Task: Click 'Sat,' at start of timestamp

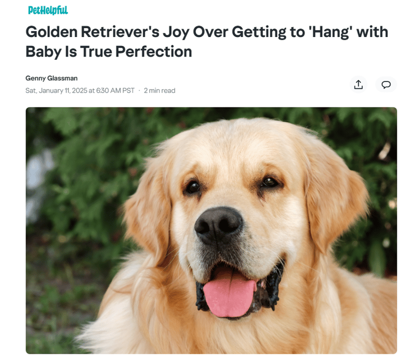Action: tap(31, 90)
